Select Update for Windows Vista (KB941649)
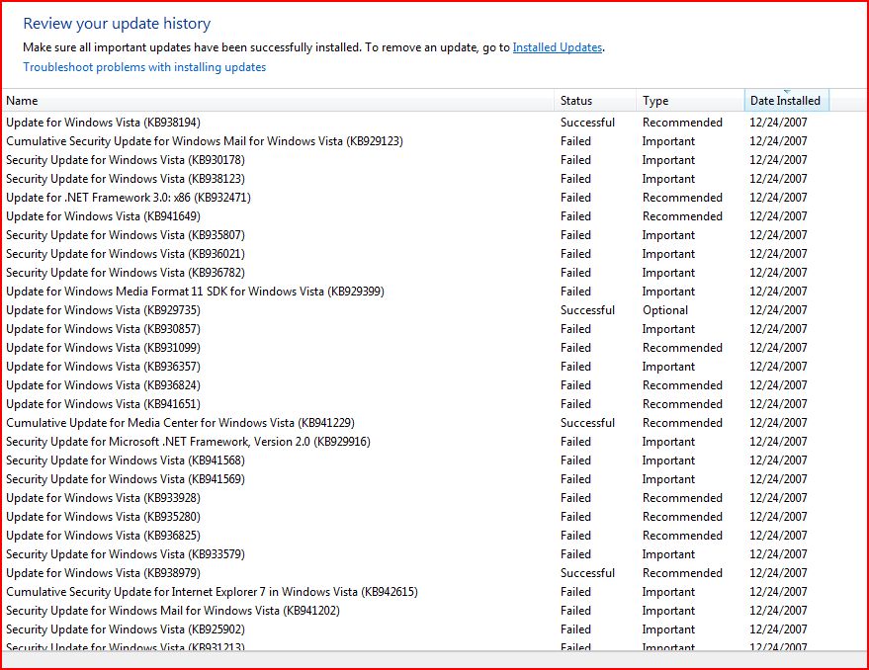 click(x=103, y=216)
